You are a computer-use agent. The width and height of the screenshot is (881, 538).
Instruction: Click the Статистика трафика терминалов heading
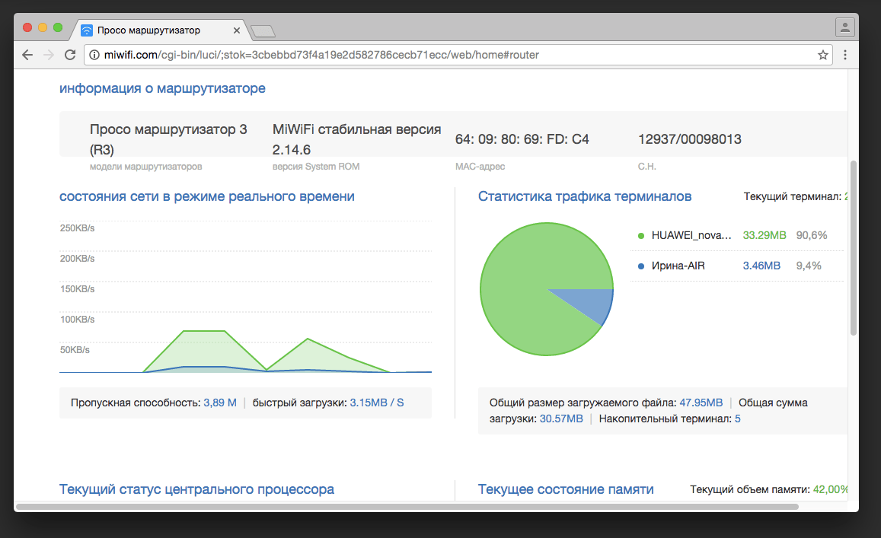[584, 196]
